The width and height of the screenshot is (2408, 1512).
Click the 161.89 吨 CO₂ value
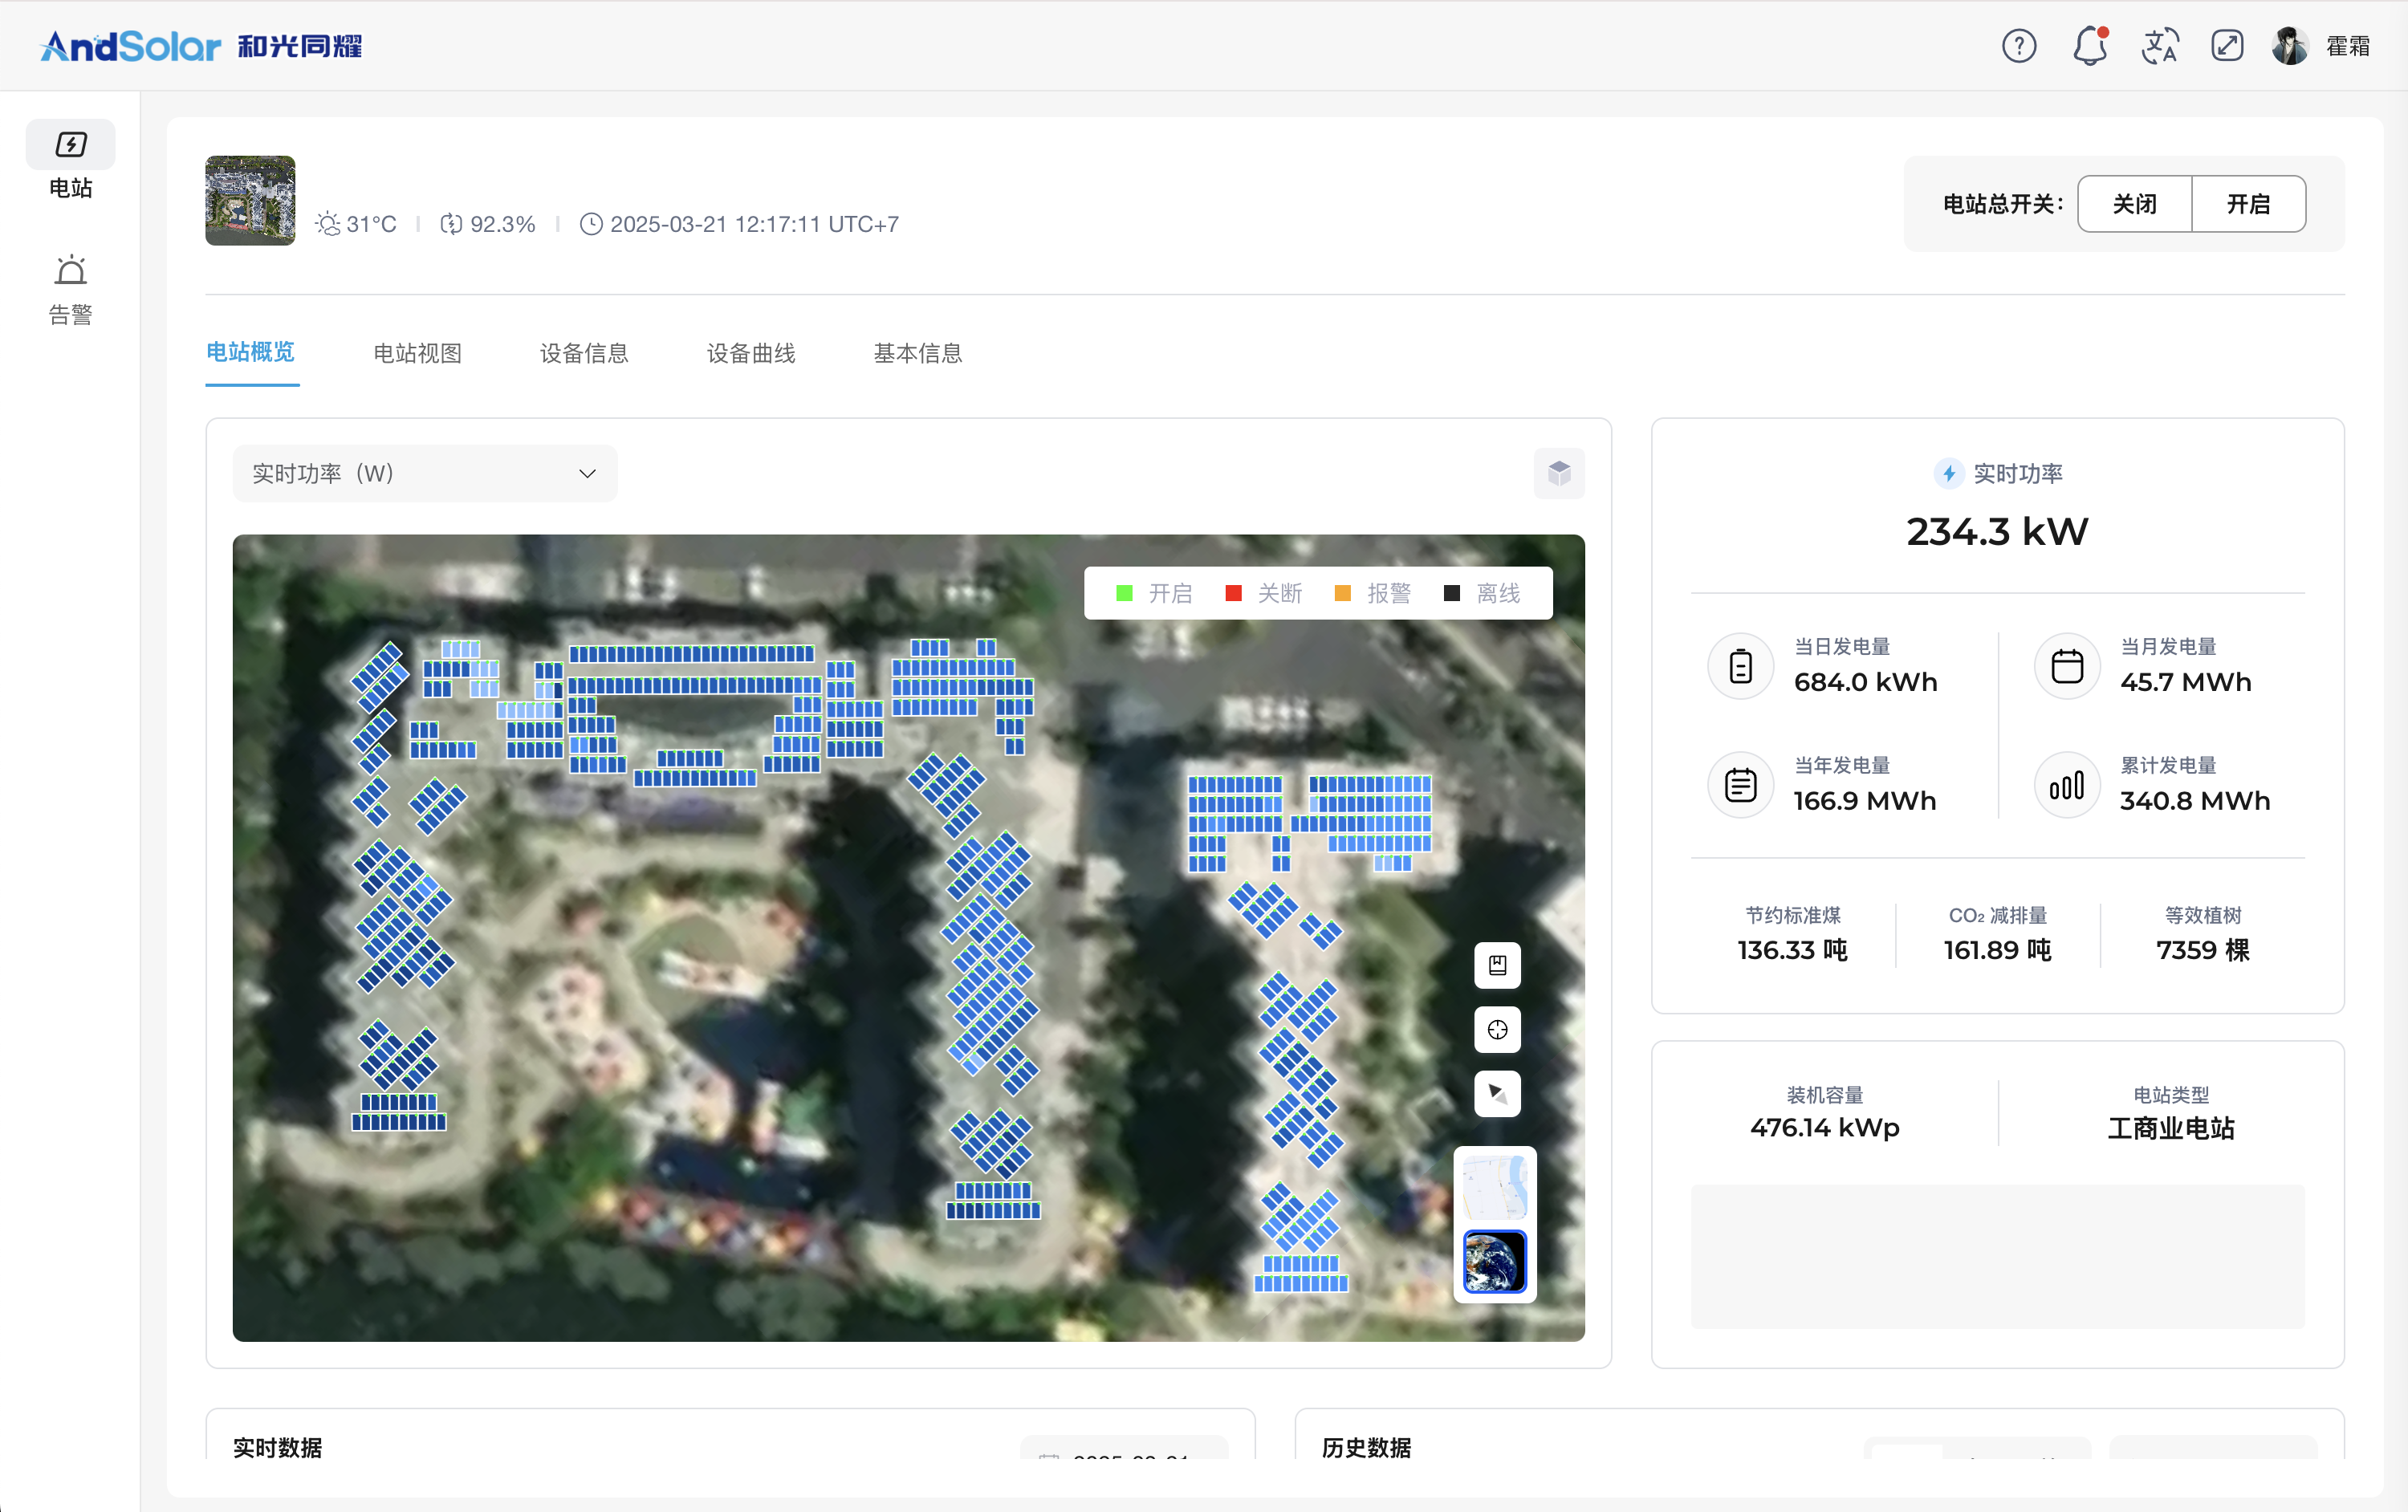pos(1998,950)
